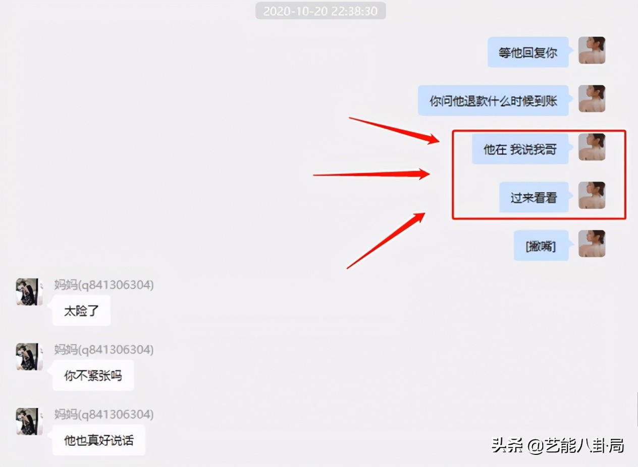
Task: Click the timestamp 2020-10-20 22:38:30 label
Action: coord(321,11)
